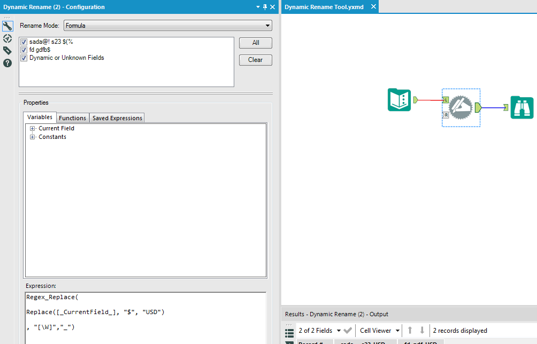
Task: Open the Cell Viewer dropdown
Action: coord(378,330)
